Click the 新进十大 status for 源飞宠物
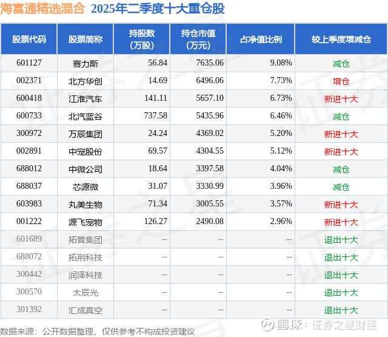The width and height of the screenshot is (388, 337). (341, 222)
